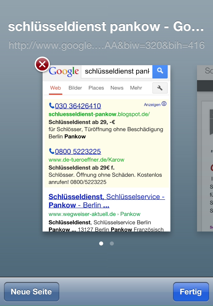Switch to the News tab
The height and width of the screenshot is (306, 213).
point(117,88)
